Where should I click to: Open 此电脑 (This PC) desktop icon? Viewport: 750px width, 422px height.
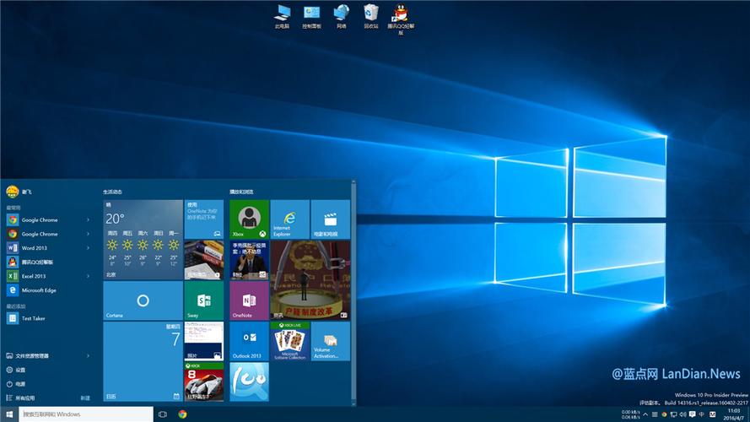[x=283, y=16]
